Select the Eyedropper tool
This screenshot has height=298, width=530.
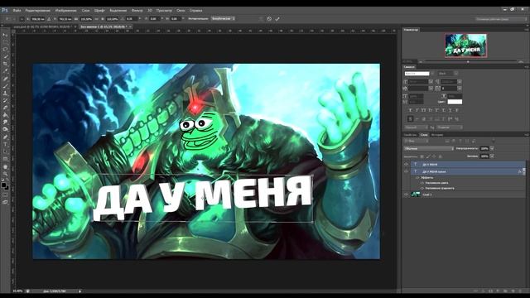(5, 71)
